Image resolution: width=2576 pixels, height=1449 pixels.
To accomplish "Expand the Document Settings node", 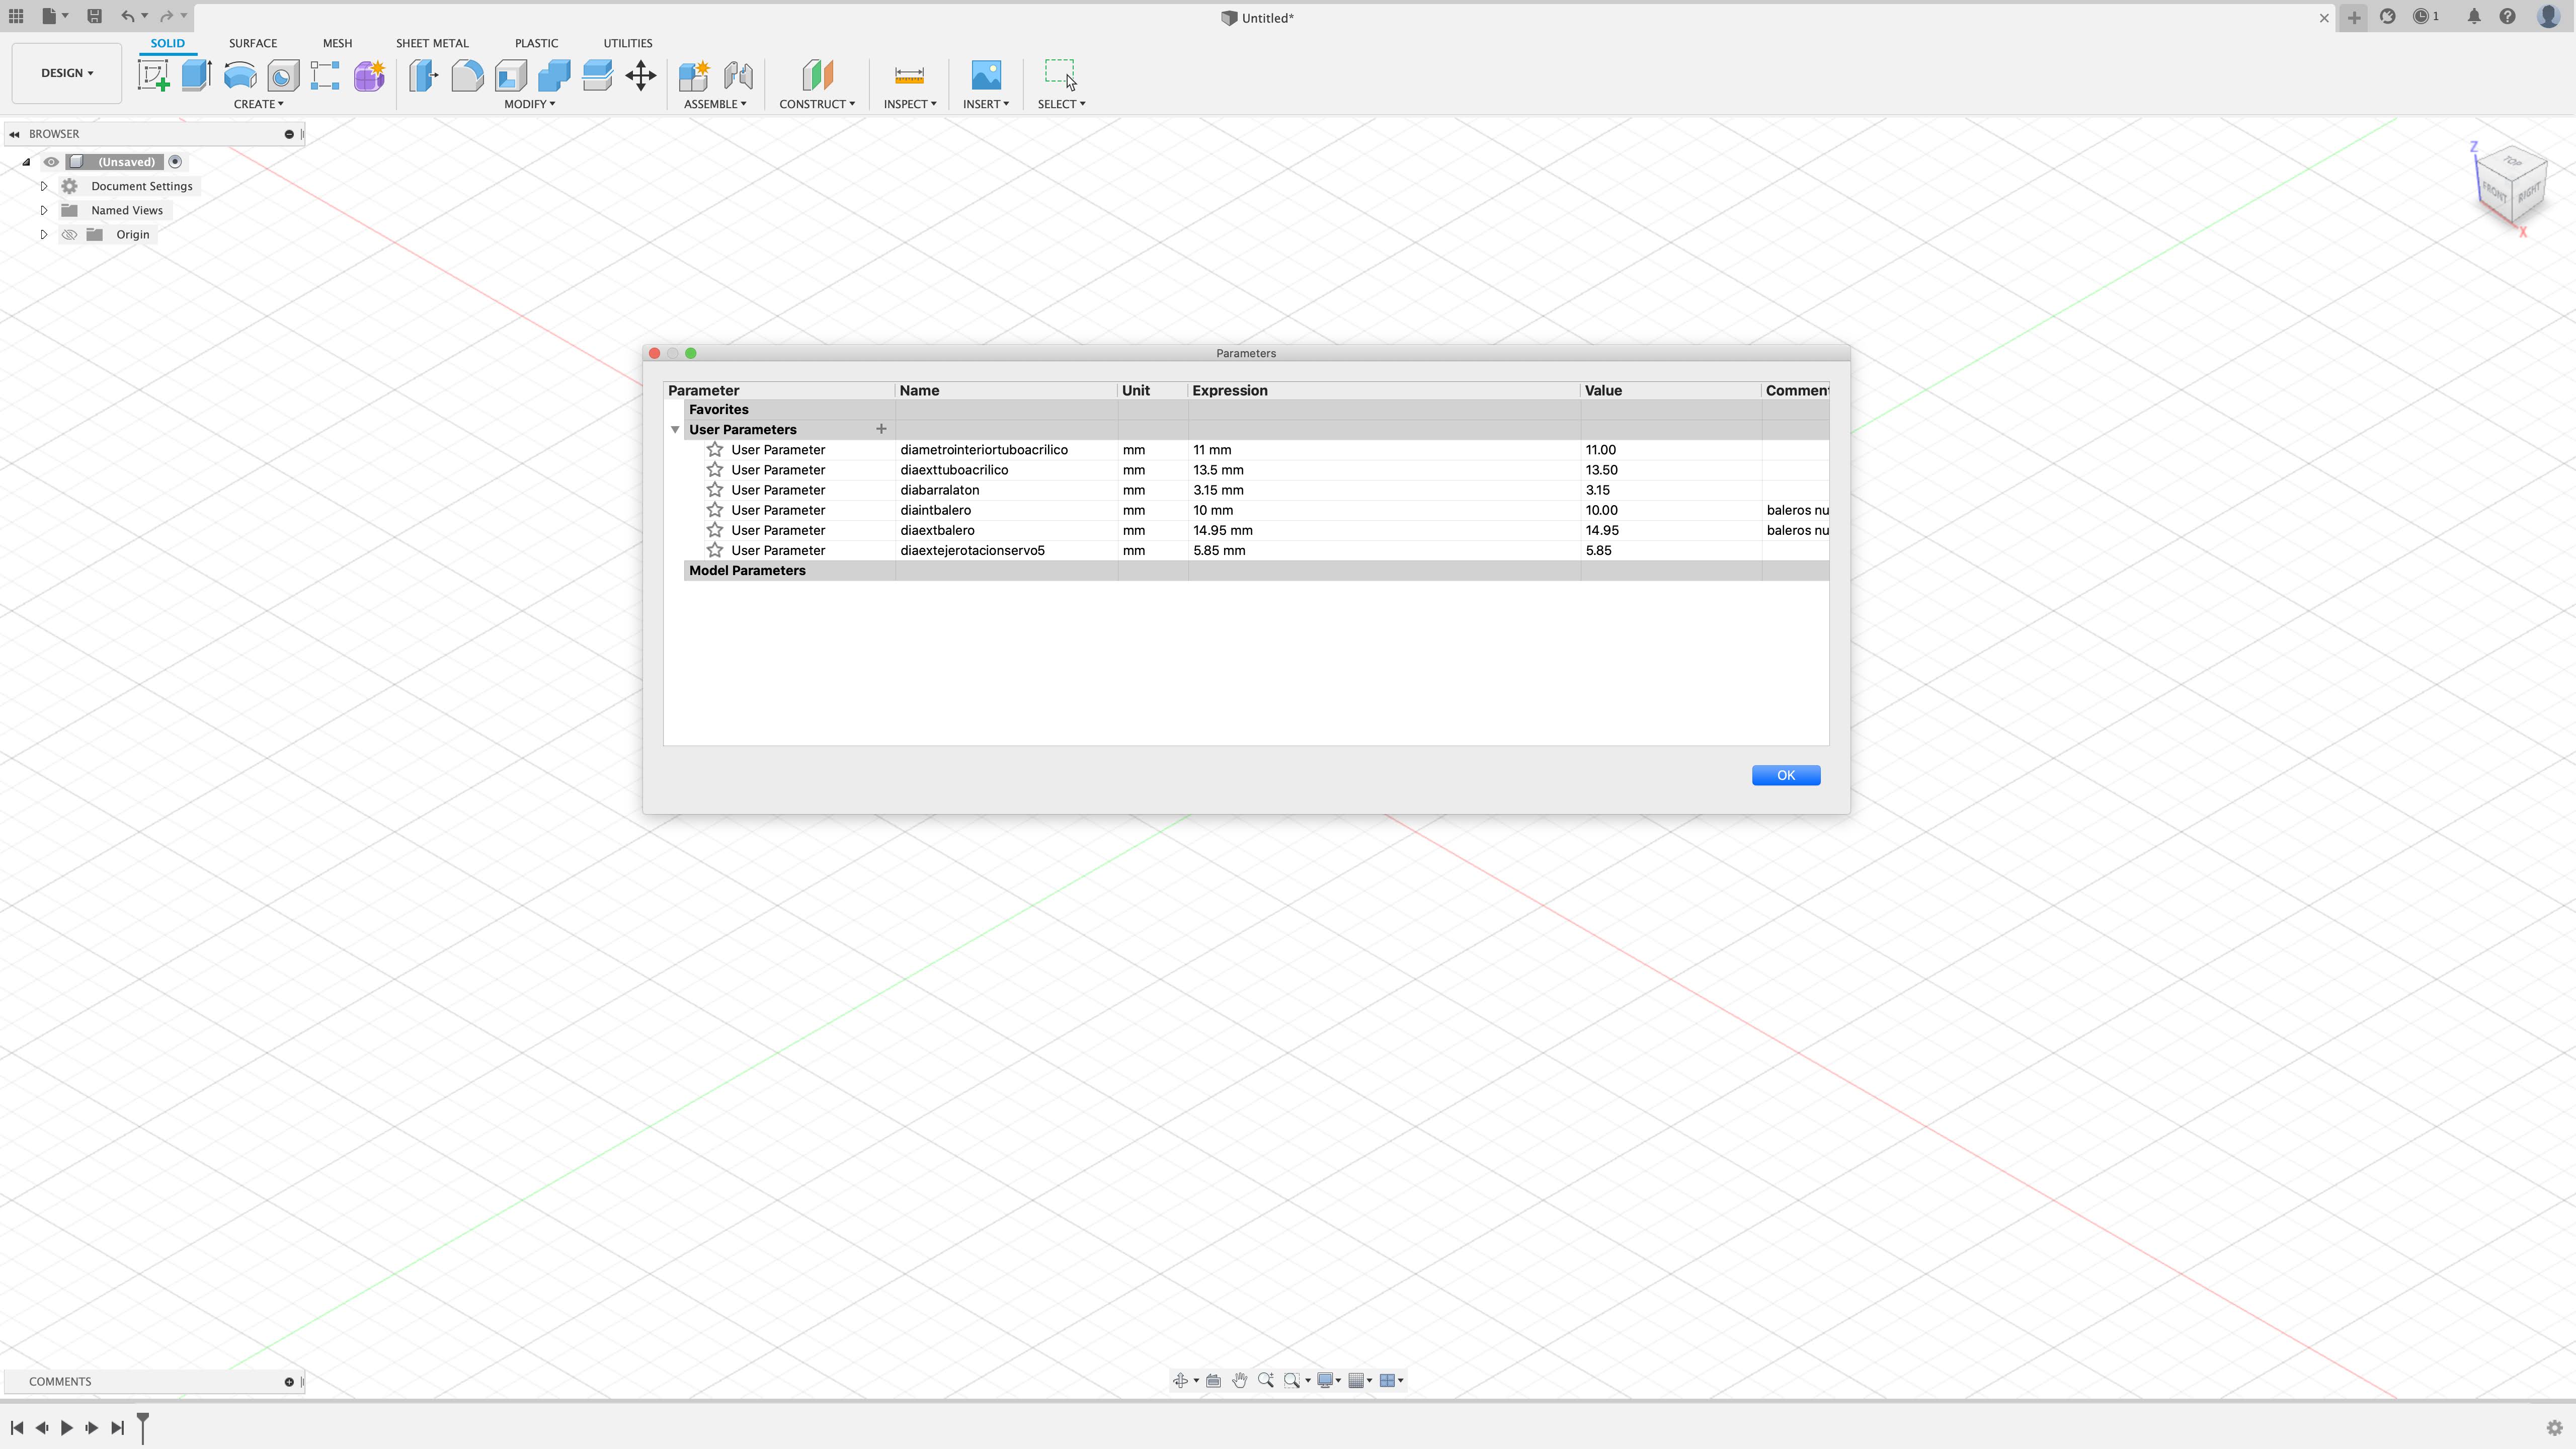I will pos(44,186).
